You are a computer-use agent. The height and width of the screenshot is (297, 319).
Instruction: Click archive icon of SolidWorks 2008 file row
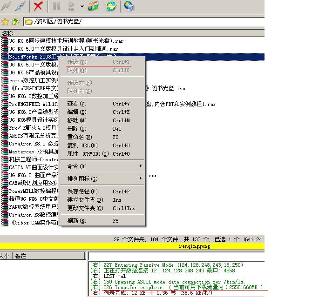pyautogui.click(x=5, y=57)
